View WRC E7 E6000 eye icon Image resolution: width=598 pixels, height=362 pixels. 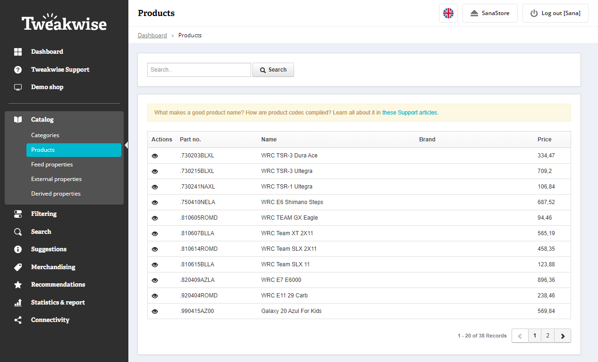[155, 280]
